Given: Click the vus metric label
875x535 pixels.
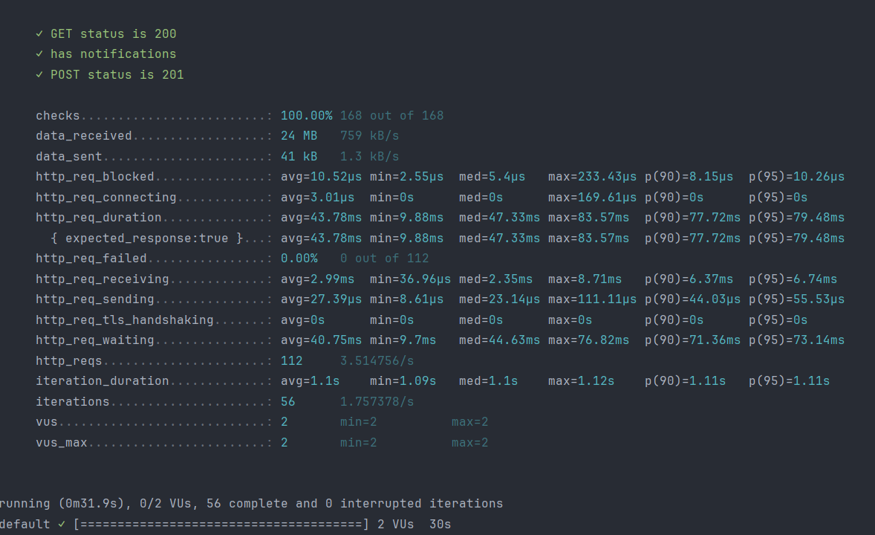Looking at the screenshot, I should click(47, 422).
